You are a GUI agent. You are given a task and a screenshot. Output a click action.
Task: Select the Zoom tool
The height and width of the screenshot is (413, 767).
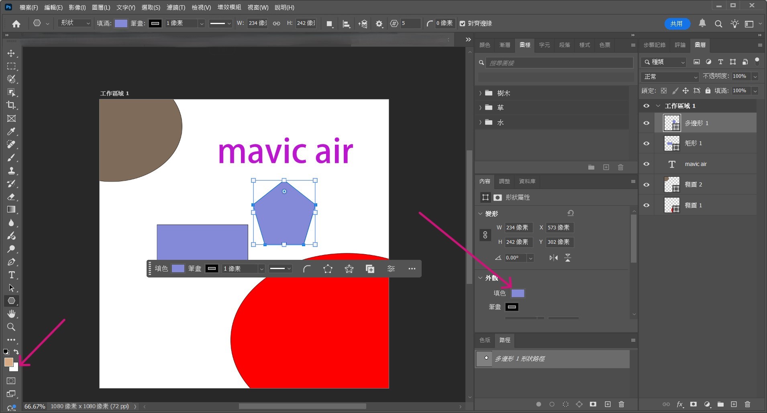click(x=11, y=327)
